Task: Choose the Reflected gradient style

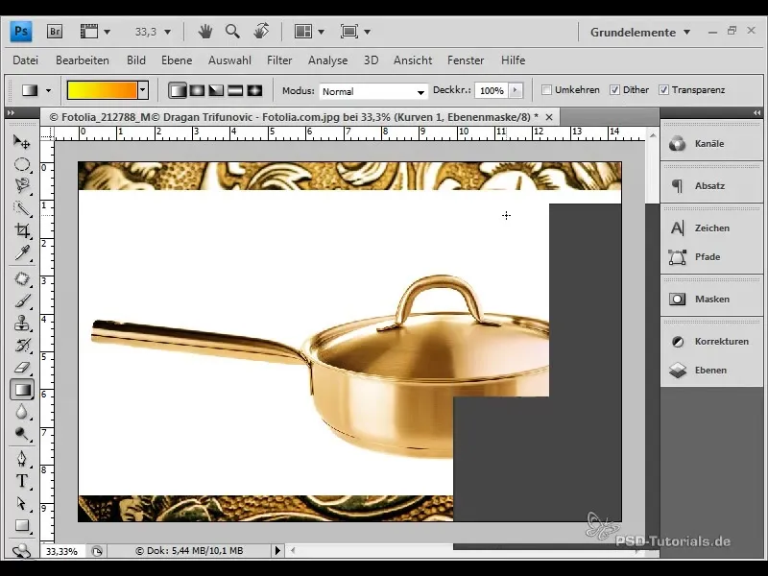Action: [235, 90]
